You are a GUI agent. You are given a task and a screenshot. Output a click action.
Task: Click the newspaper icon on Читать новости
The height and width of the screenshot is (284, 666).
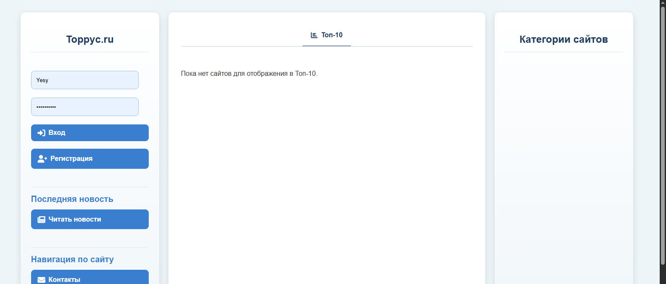[41, 219]
